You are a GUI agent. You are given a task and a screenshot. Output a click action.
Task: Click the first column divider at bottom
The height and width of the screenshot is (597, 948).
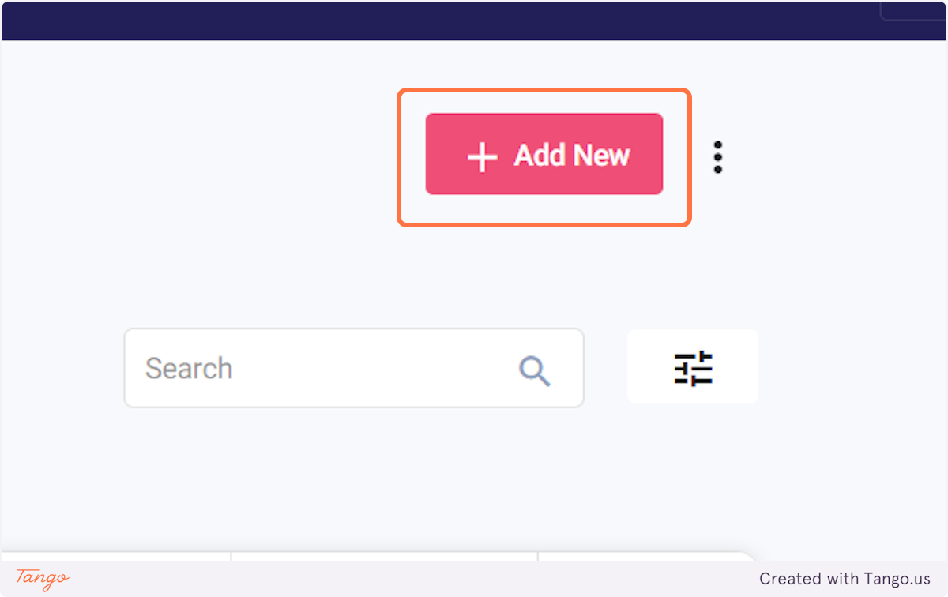[231, 557]
